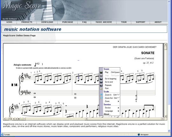Click the Go to begining icon in menu

pos(101,79)
